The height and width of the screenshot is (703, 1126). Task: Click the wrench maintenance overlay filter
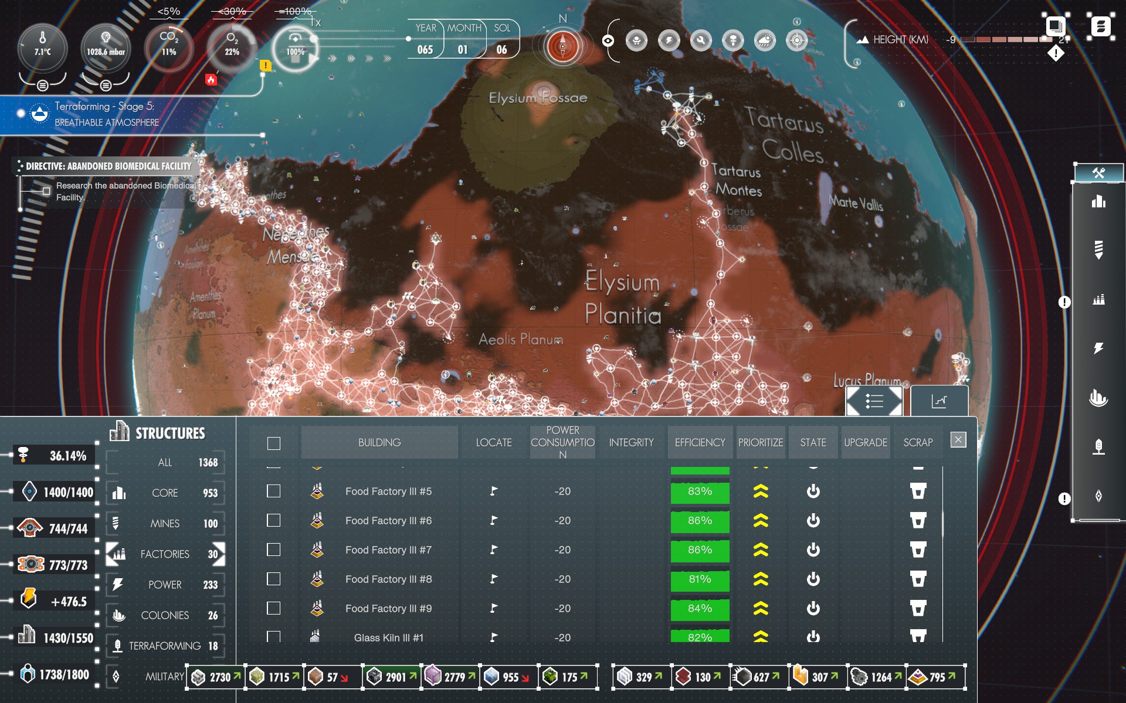(x=701, y=40)
